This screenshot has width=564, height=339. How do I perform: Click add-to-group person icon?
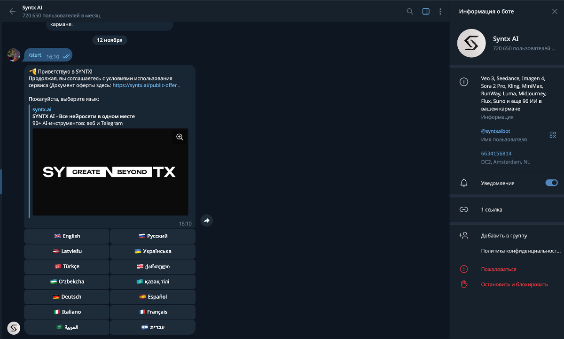point(464,236)
